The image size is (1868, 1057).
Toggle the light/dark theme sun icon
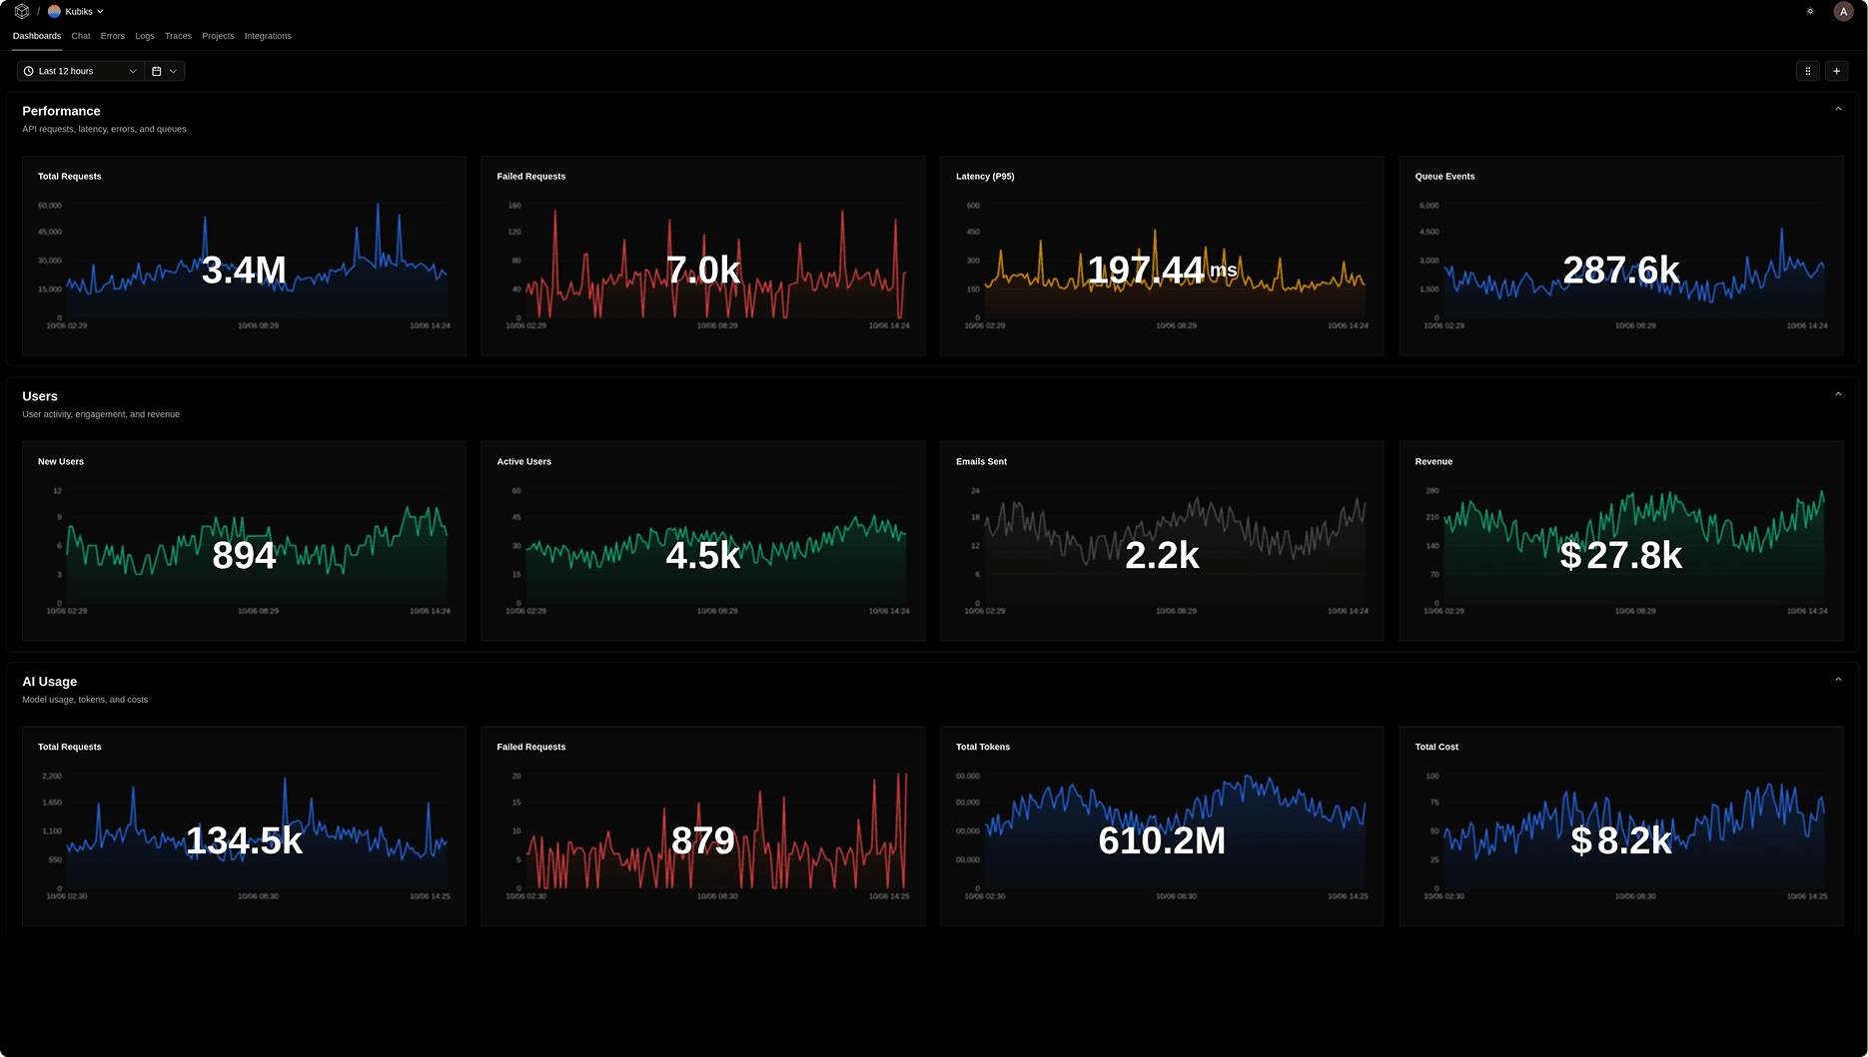click(x=1810, y=12)
